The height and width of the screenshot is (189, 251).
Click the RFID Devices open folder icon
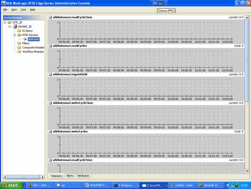pyautogui.click(x=19, y=35)
